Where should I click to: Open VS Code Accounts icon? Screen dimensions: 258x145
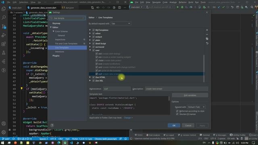coord(4,124)
